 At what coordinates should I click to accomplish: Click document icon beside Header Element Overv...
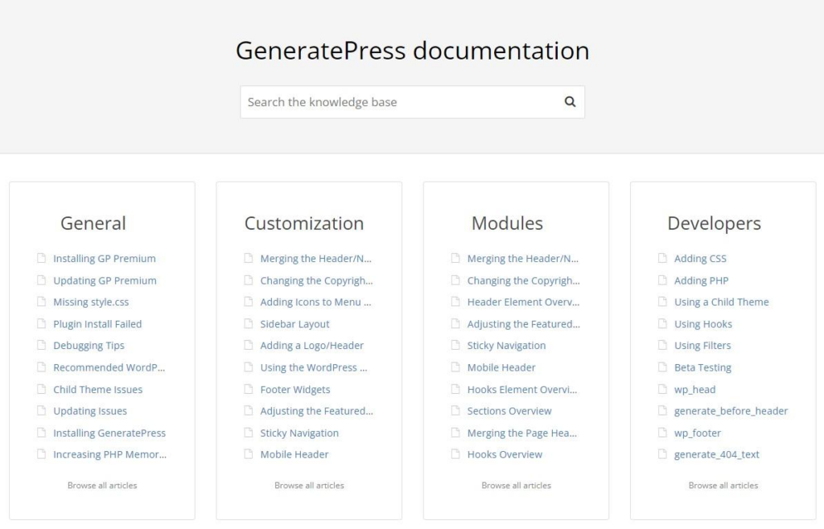pyautogui.click(x=455, y=301)
